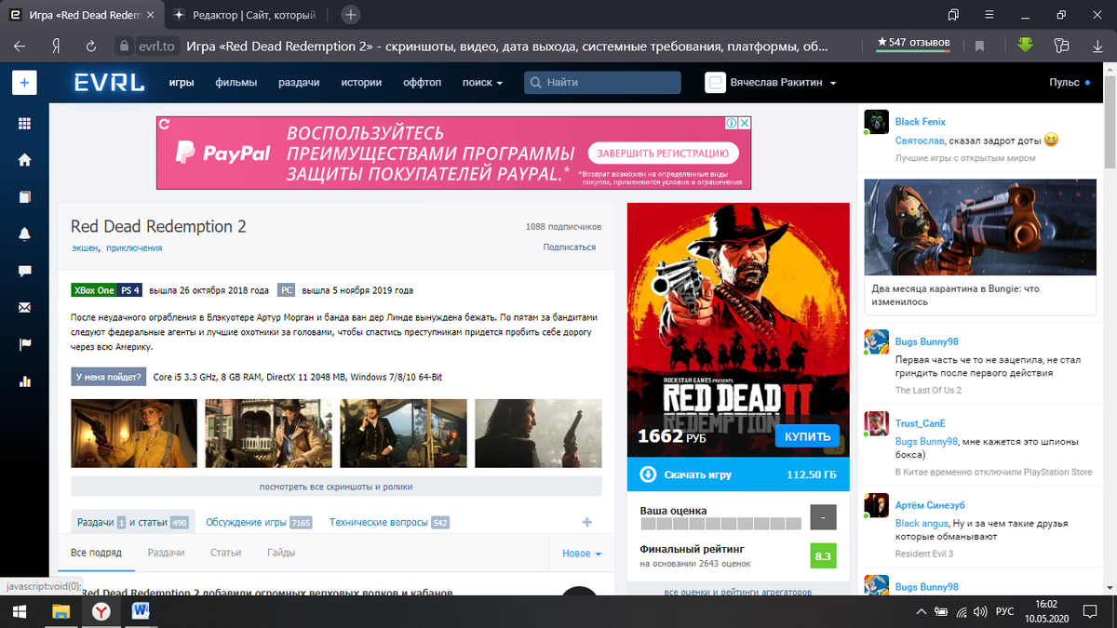Open фильмы in top navigation

click(236, 83)
